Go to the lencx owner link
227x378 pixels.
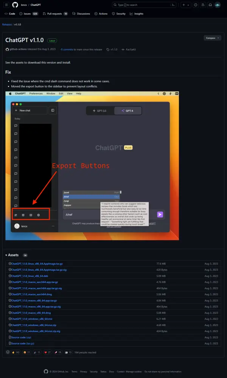point(24,5)
